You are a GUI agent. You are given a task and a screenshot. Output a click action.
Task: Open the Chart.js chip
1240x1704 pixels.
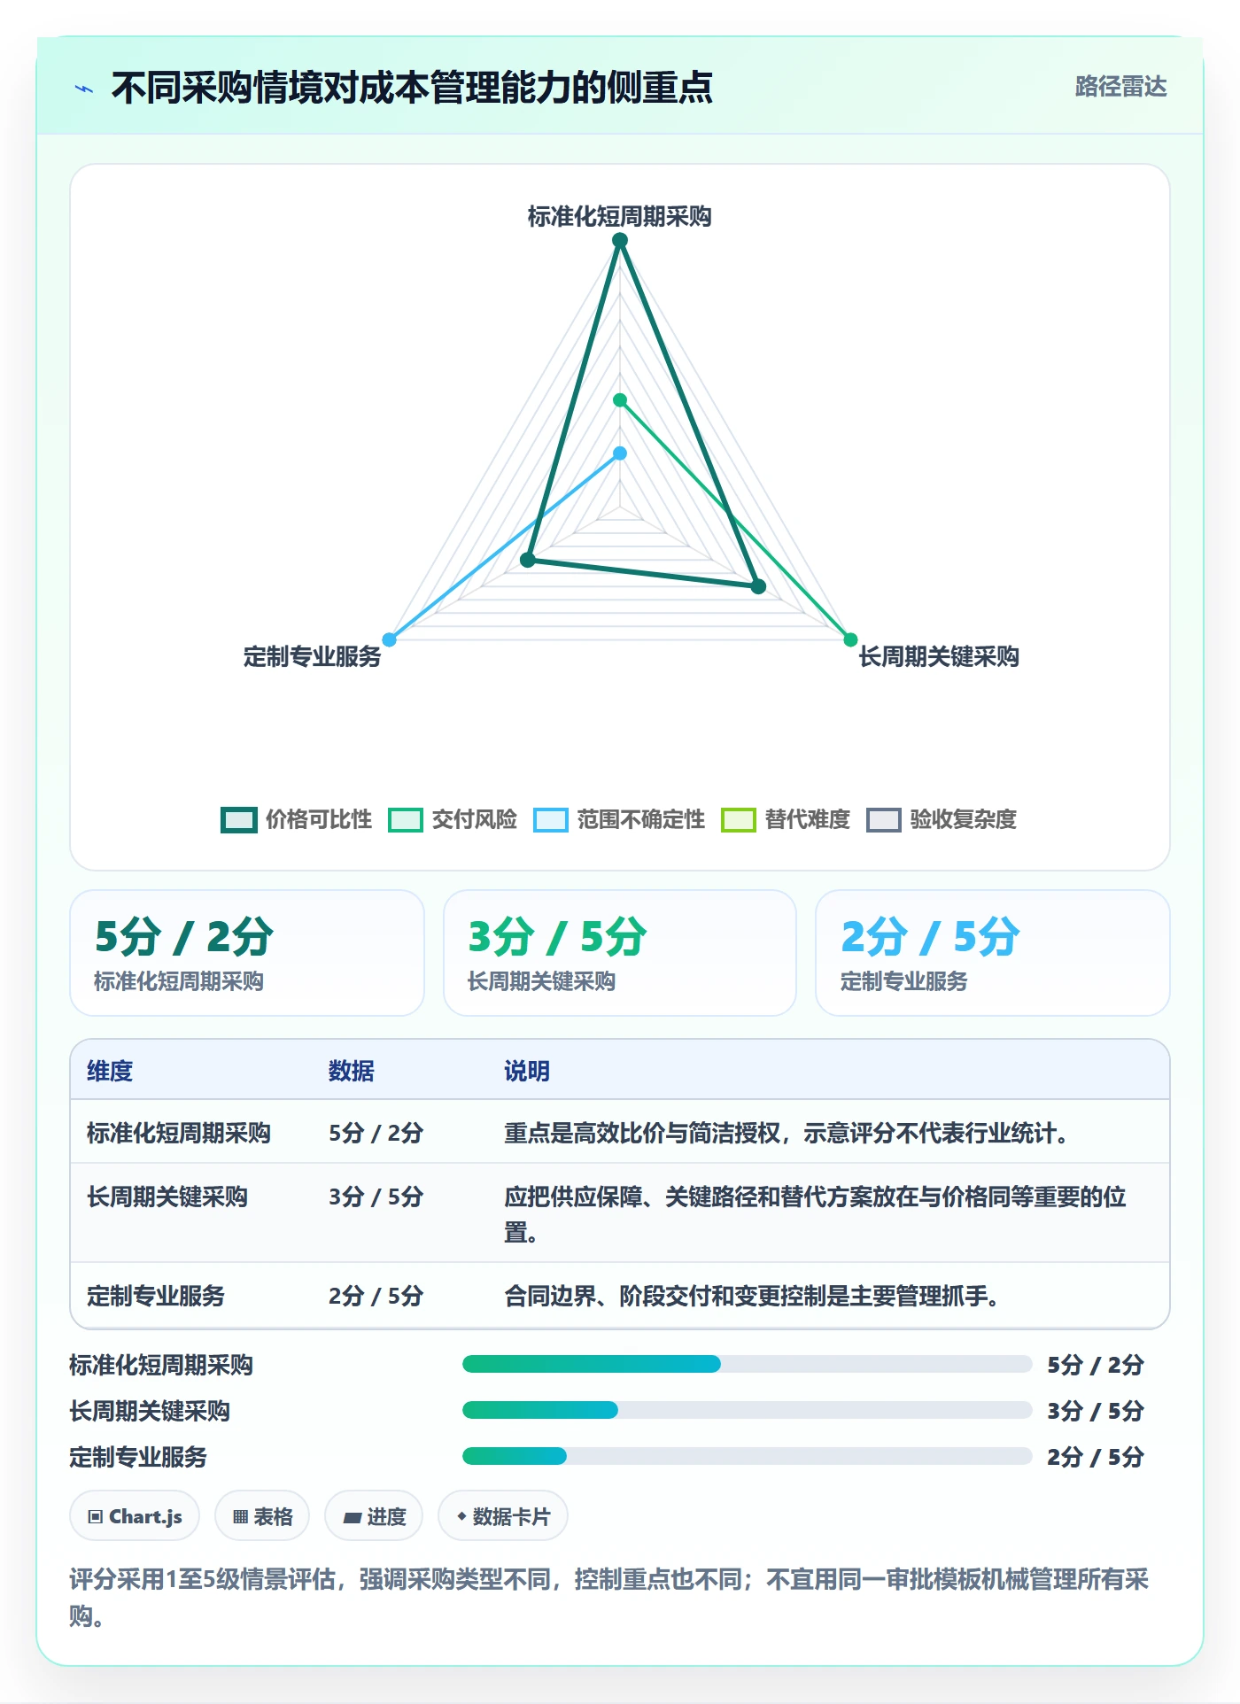135,1516
